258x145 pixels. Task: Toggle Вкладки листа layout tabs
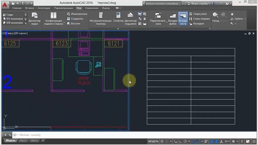[x=183, y=19]
